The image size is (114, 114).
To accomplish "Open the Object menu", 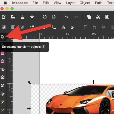I will pyautogui.click(x=85, y=3).
